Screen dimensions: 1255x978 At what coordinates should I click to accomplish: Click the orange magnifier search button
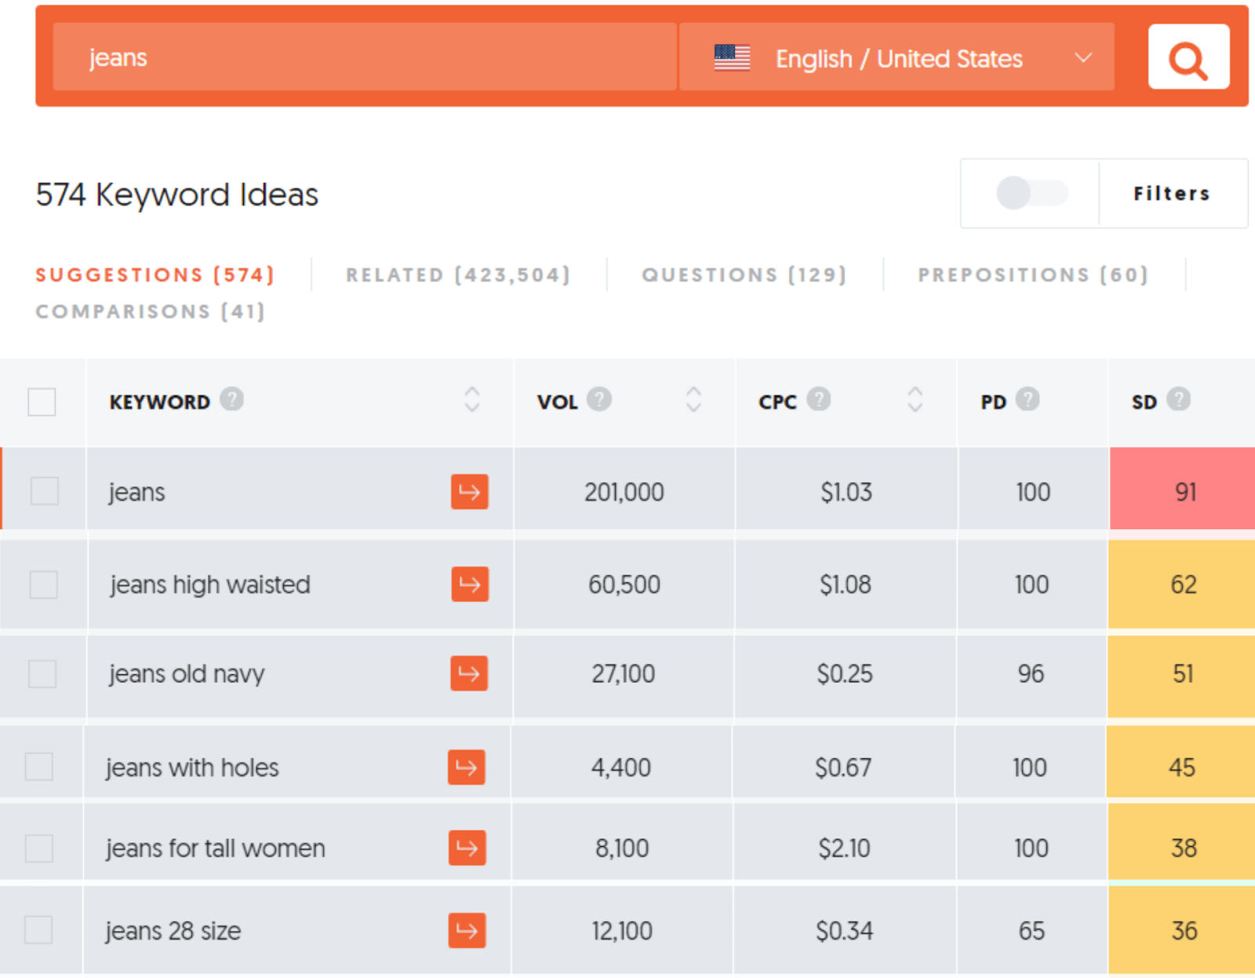pos(1188,57)
